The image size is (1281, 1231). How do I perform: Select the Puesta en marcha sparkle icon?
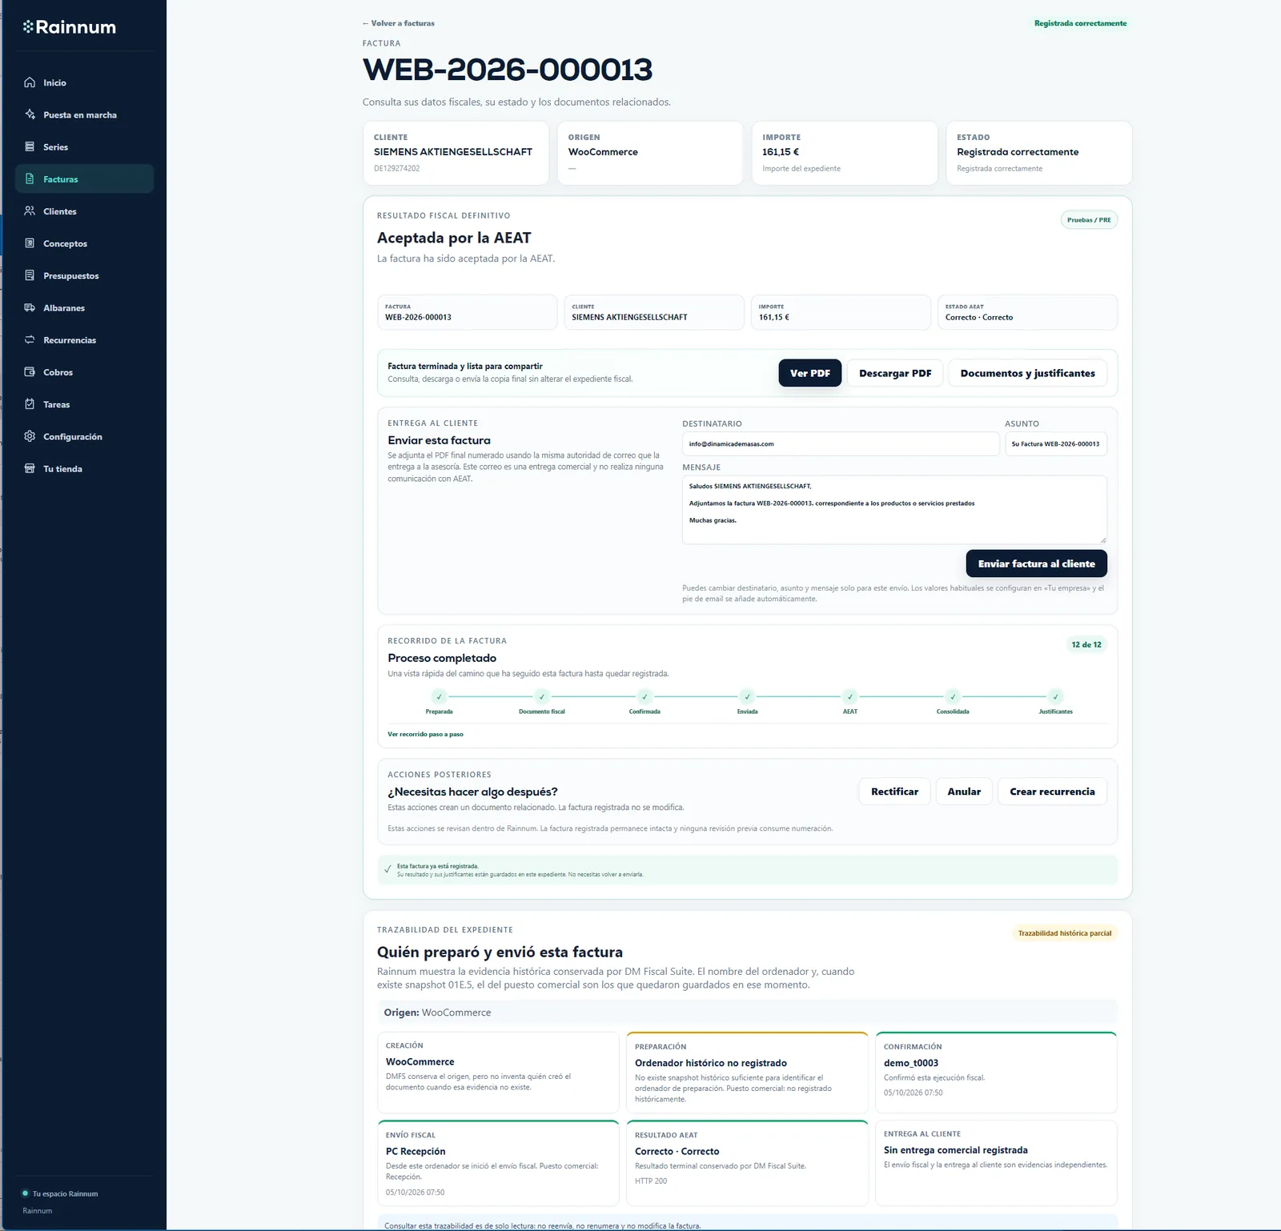tap(30, 114)
